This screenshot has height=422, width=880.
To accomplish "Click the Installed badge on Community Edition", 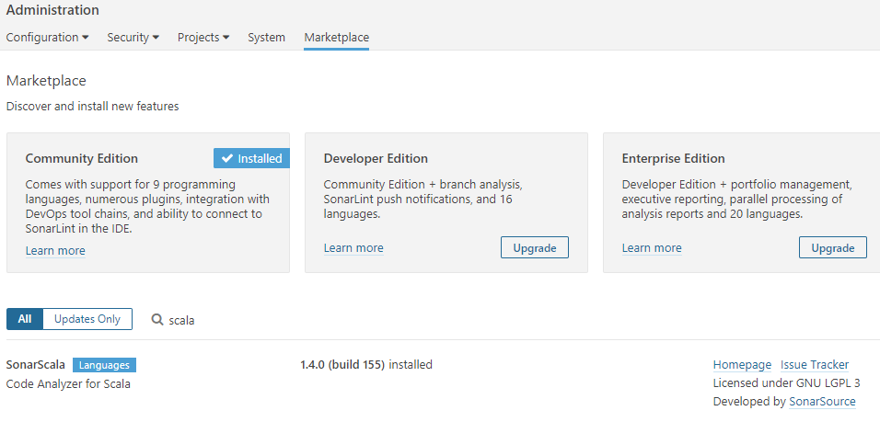I will coord(251,159).
